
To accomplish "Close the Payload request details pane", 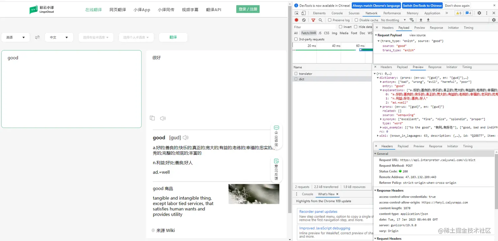I will [377, 28].
